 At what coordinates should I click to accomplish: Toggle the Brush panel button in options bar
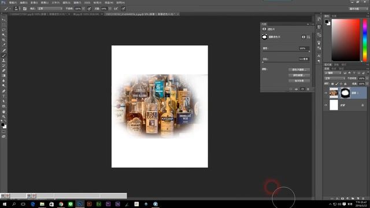[x=25, y=9]
